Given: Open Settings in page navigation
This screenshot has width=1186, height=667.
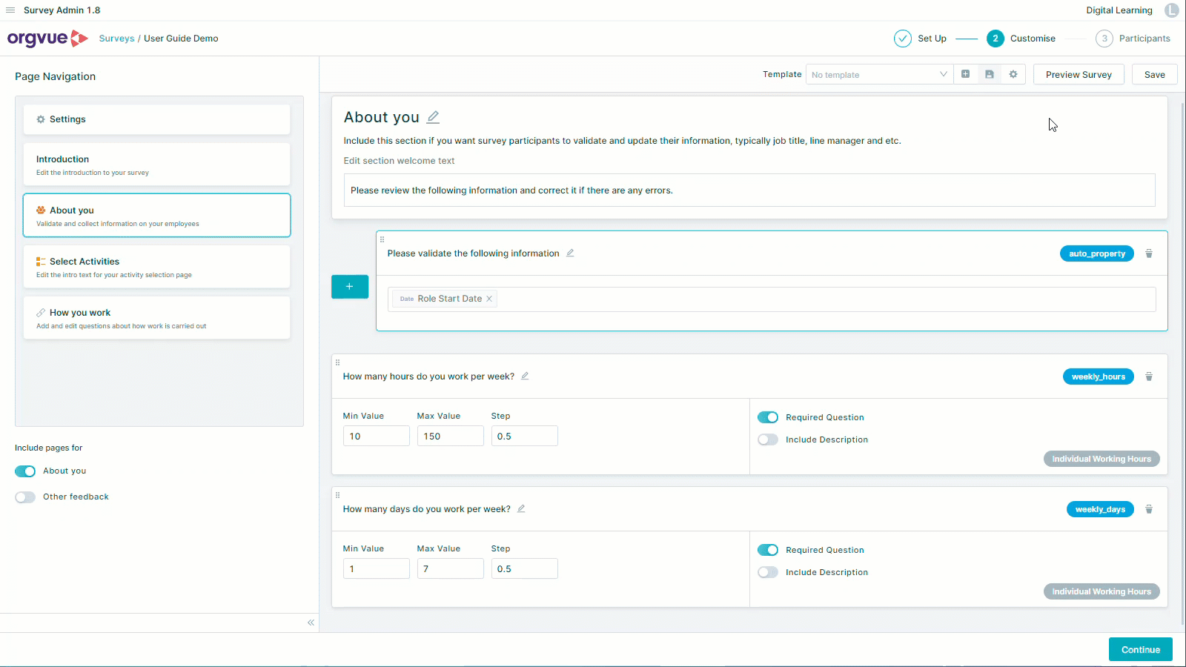Looking at the screenshot, I should coord(156,119).
